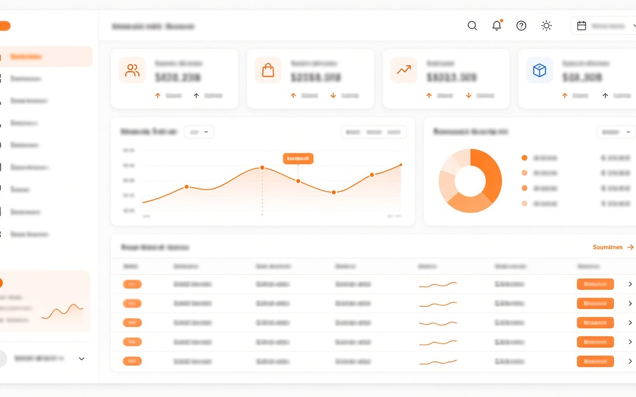Expand the line chart period dropdown
636x397 pixels.
pyautogui.click(x=199, y=132)
